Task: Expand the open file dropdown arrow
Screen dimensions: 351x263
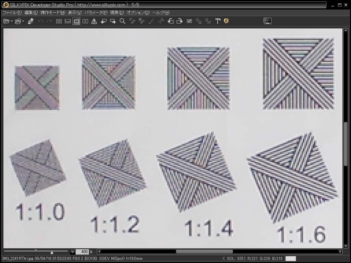Action: (12, 21)
